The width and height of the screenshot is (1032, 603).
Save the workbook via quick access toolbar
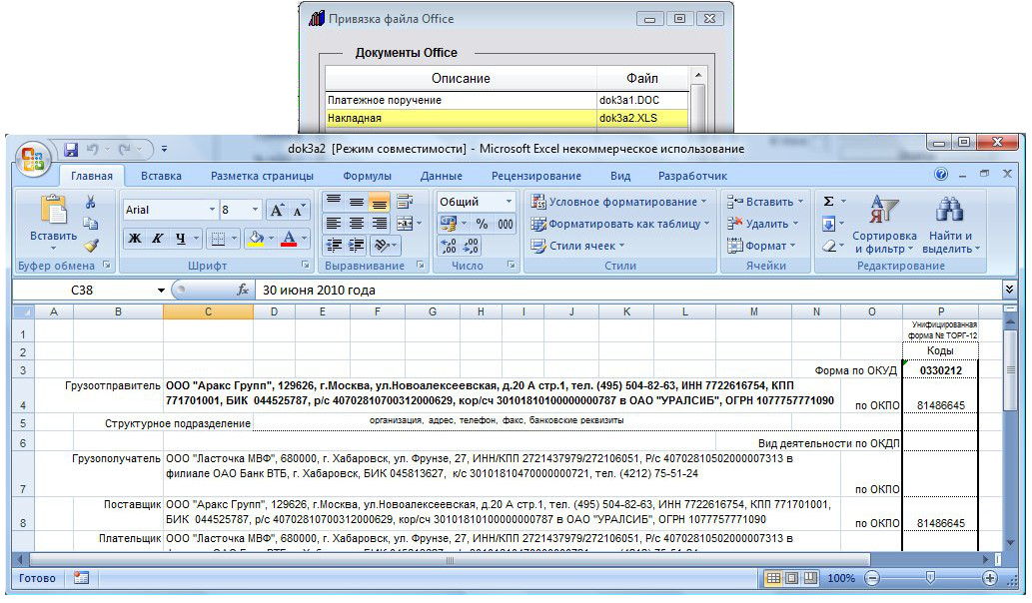71,150
